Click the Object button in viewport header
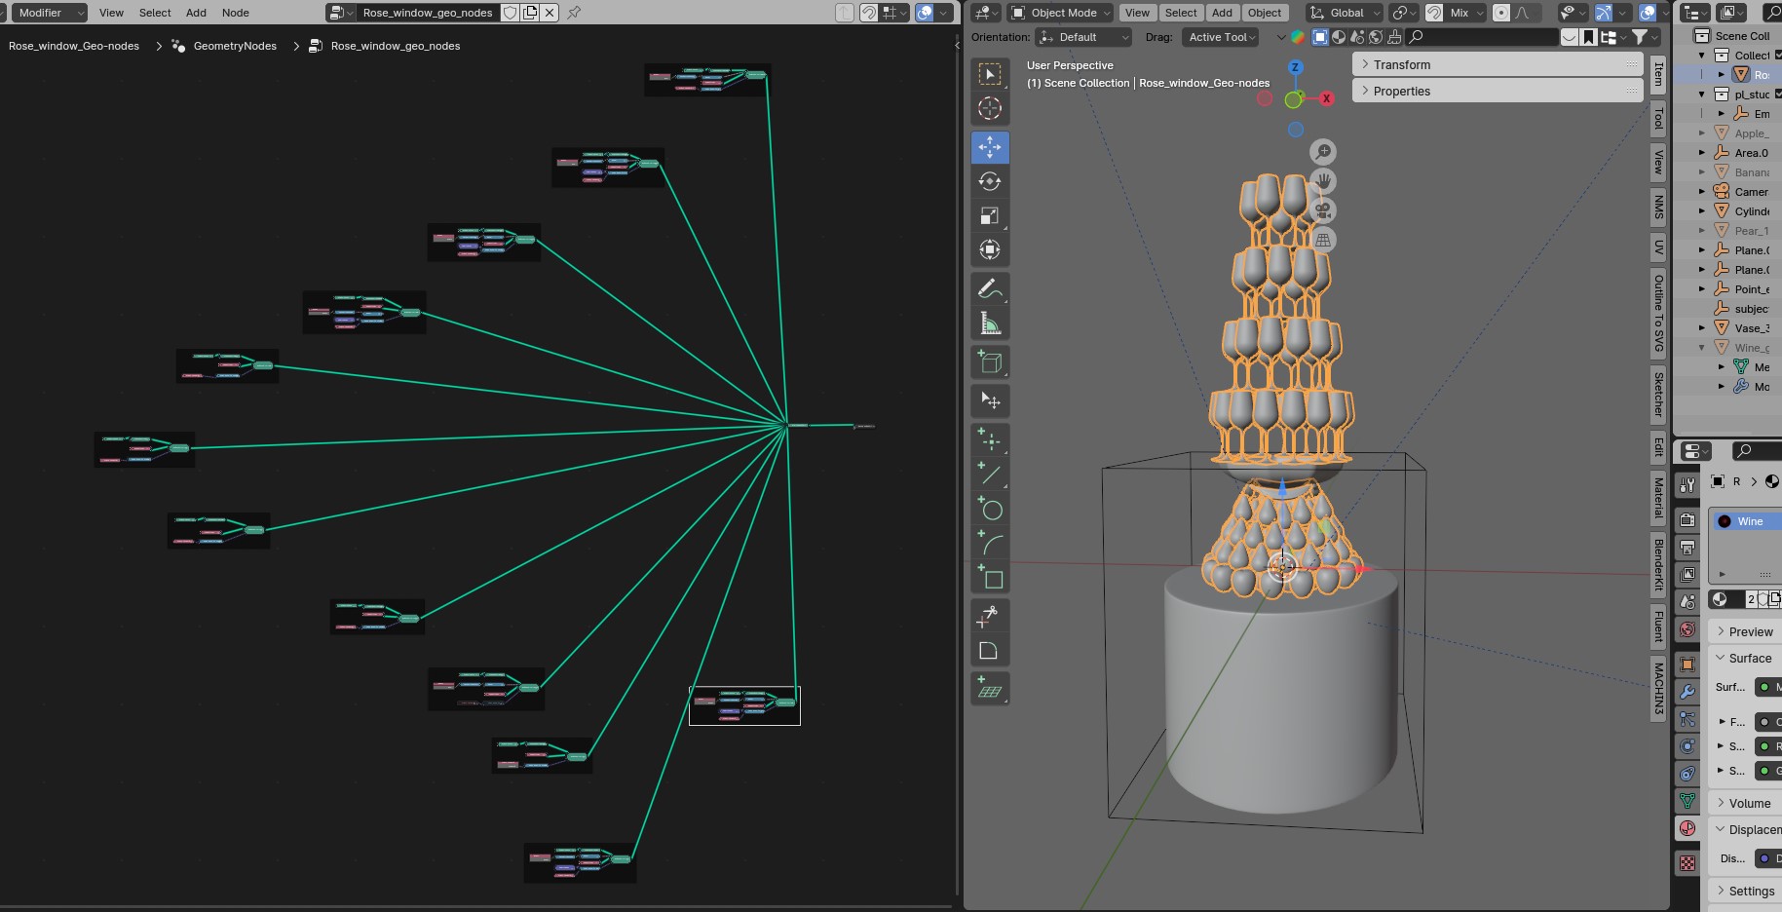 (x=1265, y=13)
